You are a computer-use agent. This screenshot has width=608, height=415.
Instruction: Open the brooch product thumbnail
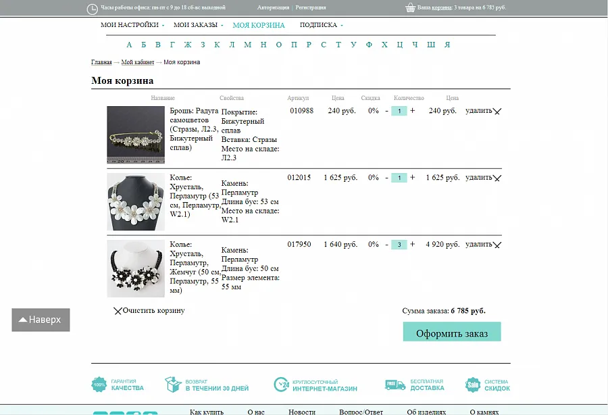tap(136, 135)
